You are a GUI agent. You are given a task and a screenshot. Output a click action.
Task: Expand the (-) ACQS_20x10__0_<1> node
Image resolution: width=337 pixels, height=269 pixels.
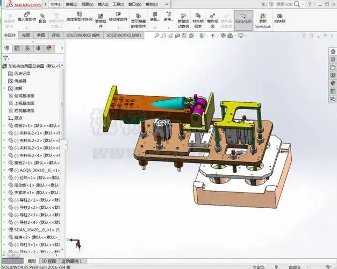4,170
